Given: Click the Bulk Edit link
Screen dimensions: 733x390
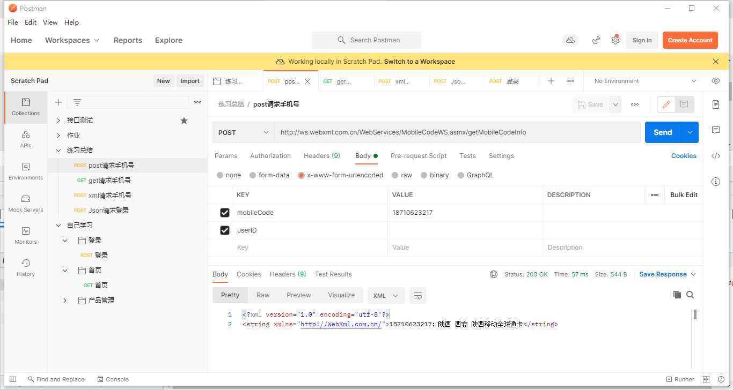Looking at the screenshot, I should coord(684,195).
